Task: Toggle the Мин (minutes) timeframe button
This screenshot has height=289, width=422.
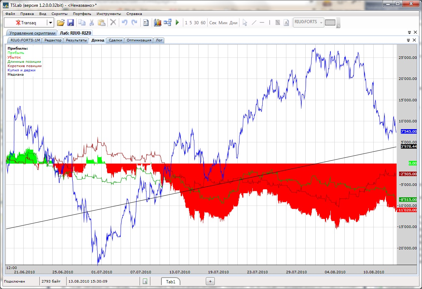Action: pyautogui.click(x=223, y=23)
